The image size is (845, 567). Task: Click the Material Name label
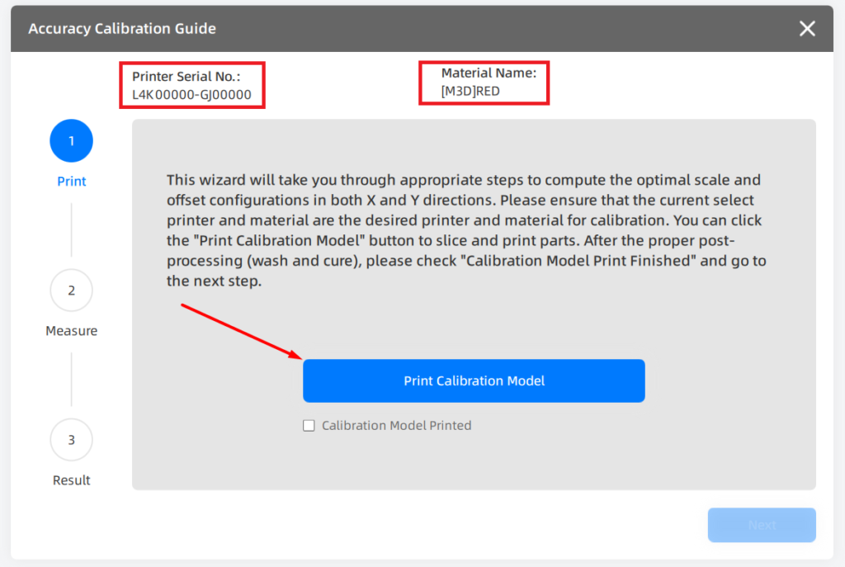(x=489, y=73)
